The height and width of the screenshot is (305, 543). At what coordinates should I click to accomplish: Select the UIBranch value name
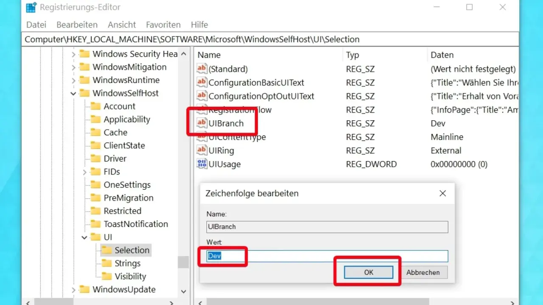click(x=226, y=123)
